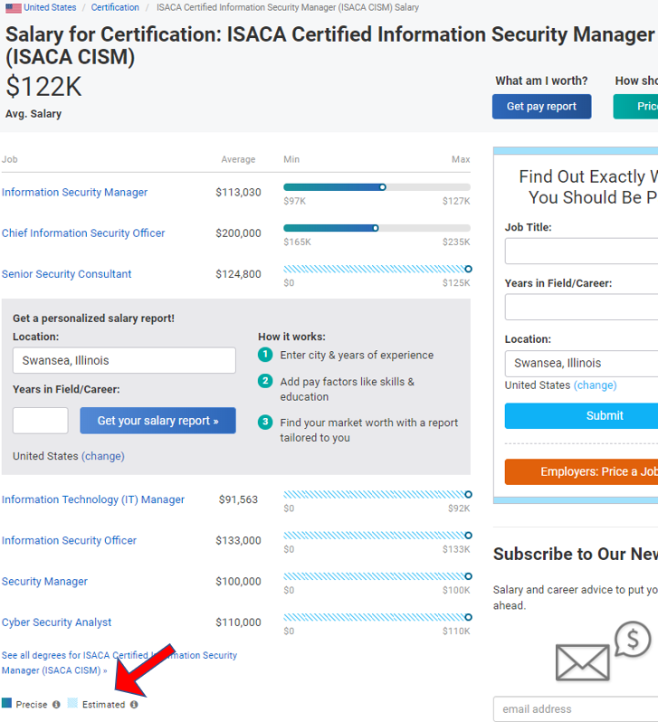
Task: Click the Cyber Security Analyst estimated bar
Action: [377, 617]
